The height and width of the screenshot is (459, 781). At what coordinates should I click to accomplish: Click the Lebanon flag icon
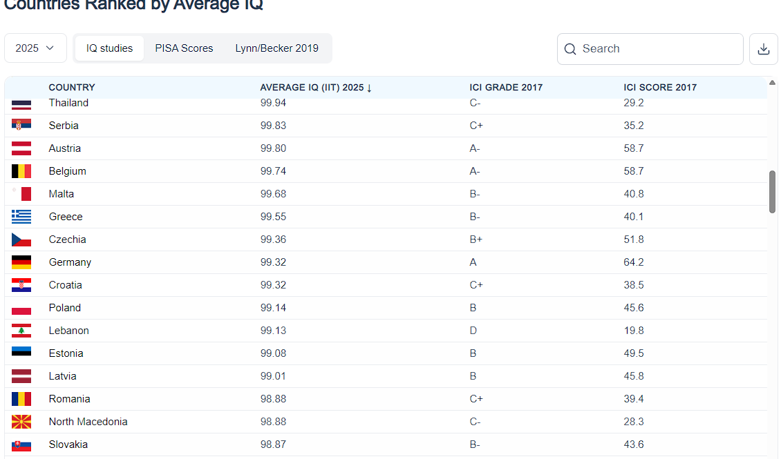pyautogui.click(x=21, y=331)
